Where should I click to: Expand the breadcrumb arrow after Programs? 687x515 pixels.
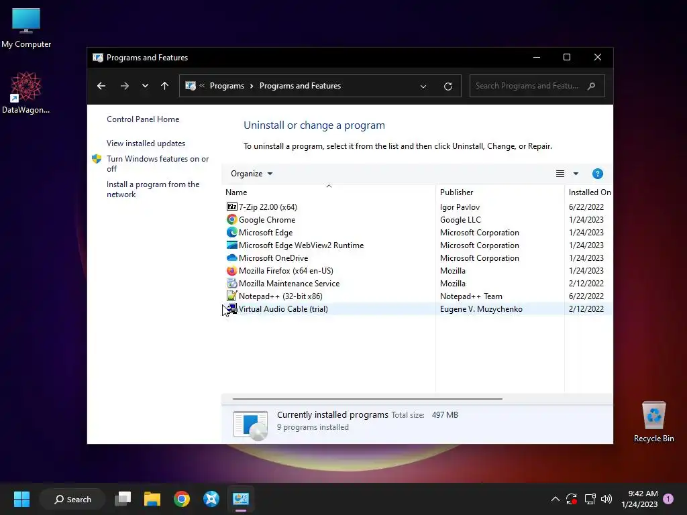[x=252, y=86]
